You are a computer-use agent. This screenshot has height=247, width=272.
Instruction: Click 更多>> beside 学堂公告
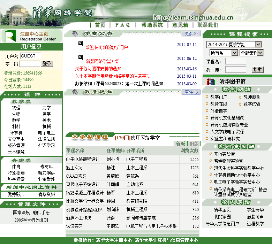tap(192, 34)
